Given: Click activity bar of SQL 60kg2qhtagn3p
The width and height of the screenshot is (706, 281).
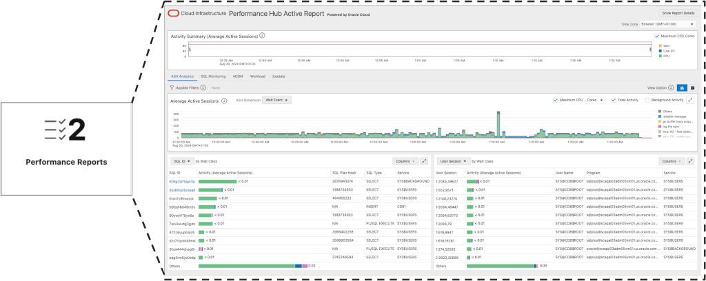Looking at the screenshot, I should click(217, 181).
